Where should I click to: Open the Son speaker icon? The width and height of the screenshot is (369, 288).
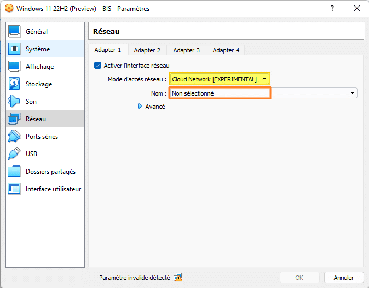(x=14, y=101)
